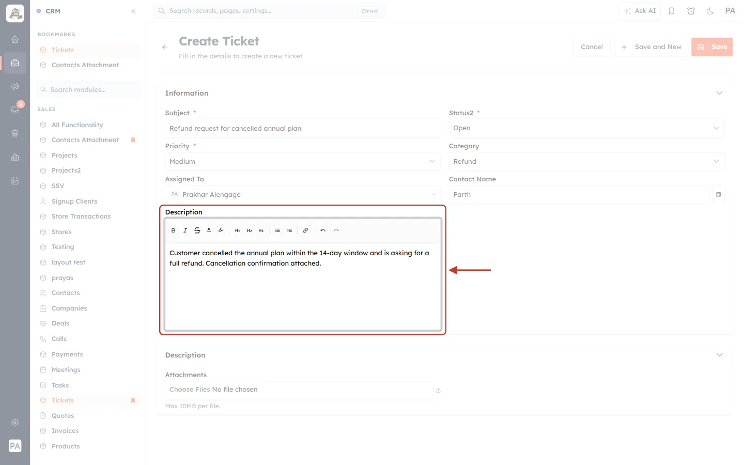Open the Priority dropdown showing Medium

point(303,162)
